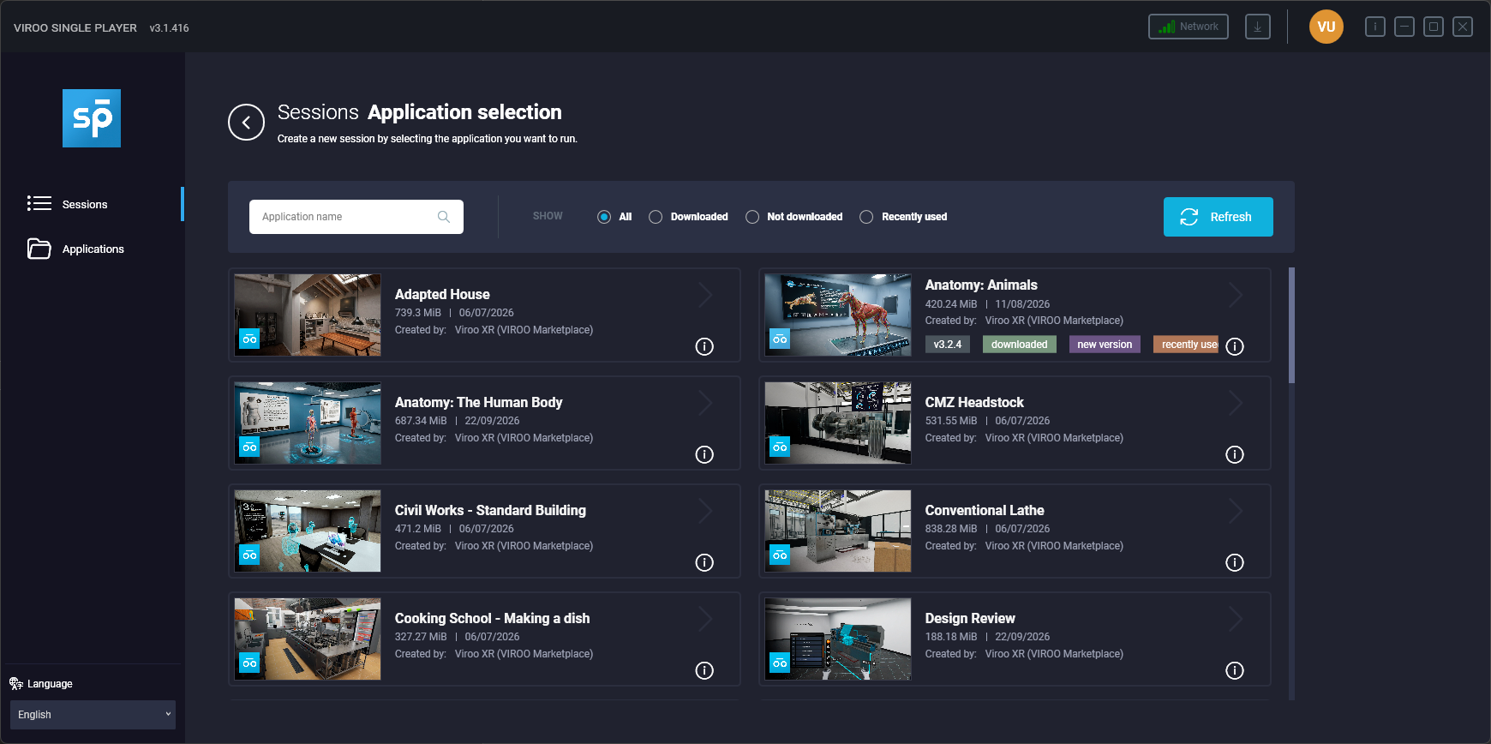1491x744 pixels.
Task: Open the English language dropdown
Action: tap(93, 715)
